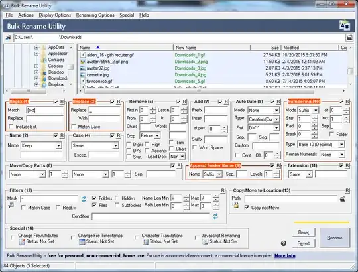Open the Case dropdown set to Same

[x=95, y=145]
